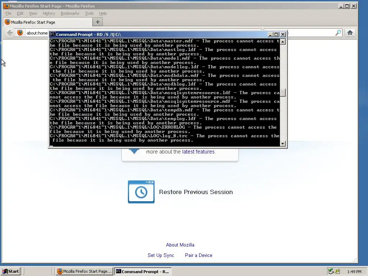
Task: Click msdbdata.mdf error line in console
Action: click(x=165, y=78)
